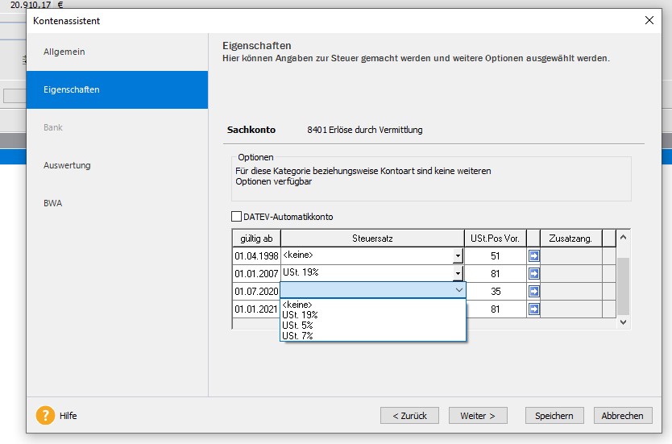Image resolution: width=672 pixels, height=444 pixels.
Task: Switch to the Allgemein section
Action: (64, 52)
